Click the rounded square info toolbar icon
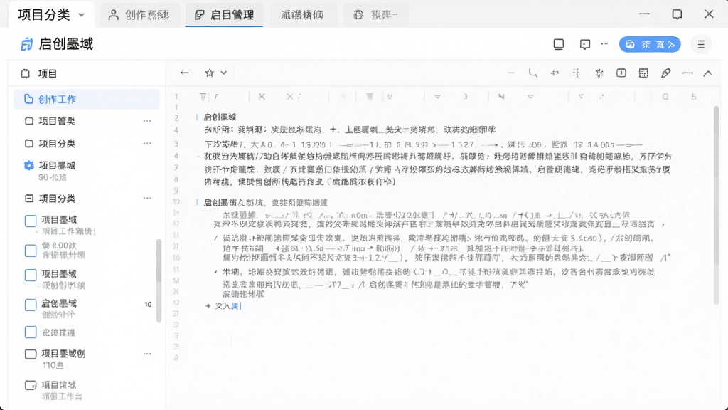 tap(621, 73)
